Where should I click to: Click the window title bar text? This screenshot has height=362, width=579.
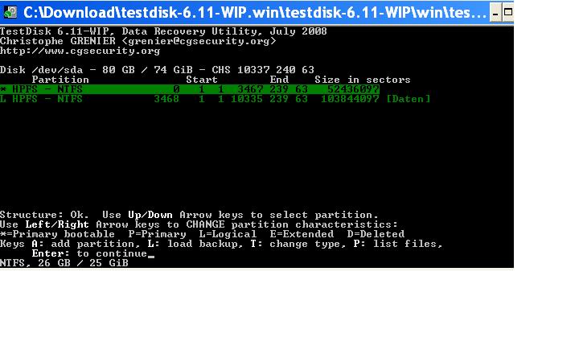[255, 13]
